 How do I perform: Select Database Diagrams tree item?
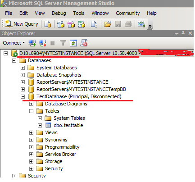(66, 104)
